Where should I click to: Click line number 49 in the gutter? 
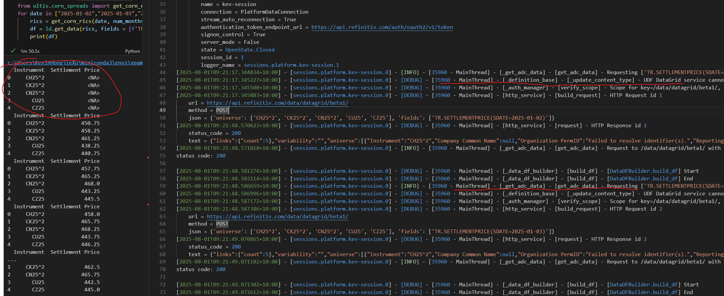click(163, 110)
